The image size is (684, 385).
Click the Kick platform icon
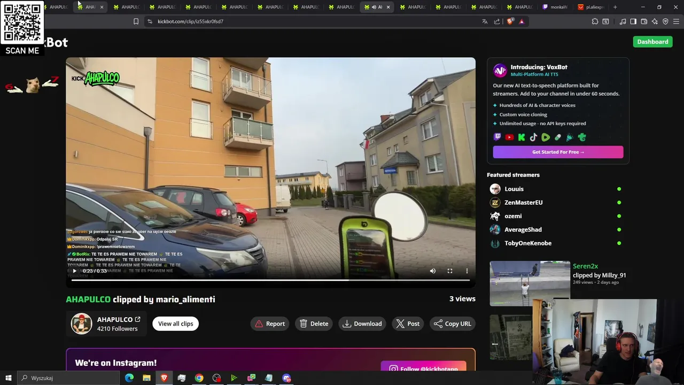point(522,137)
